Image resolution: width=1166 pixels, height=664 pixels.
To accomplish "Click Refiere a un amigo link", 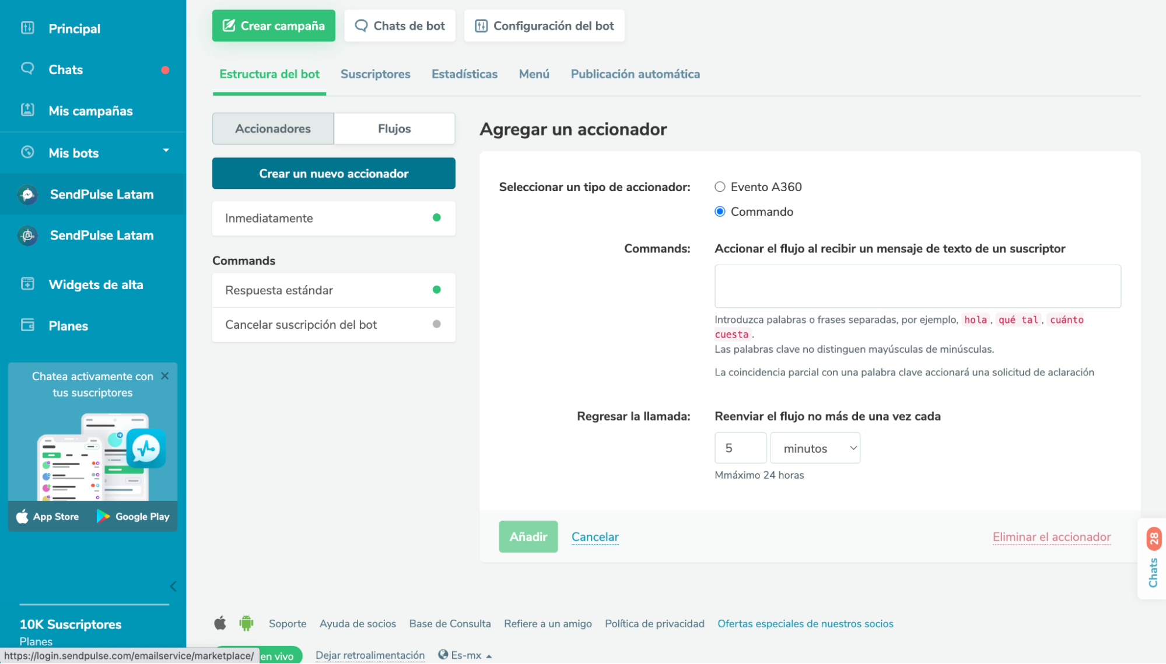I will click(x=548, y=624).
